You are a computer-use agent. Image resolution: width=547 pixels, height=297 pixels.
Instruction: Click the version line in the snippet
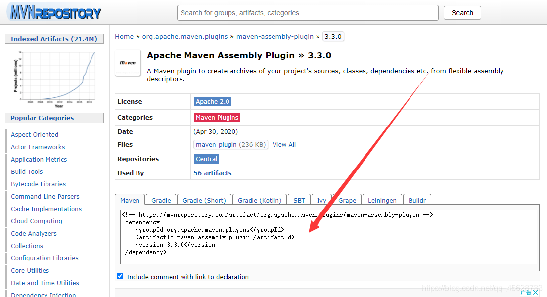point(177,245)
